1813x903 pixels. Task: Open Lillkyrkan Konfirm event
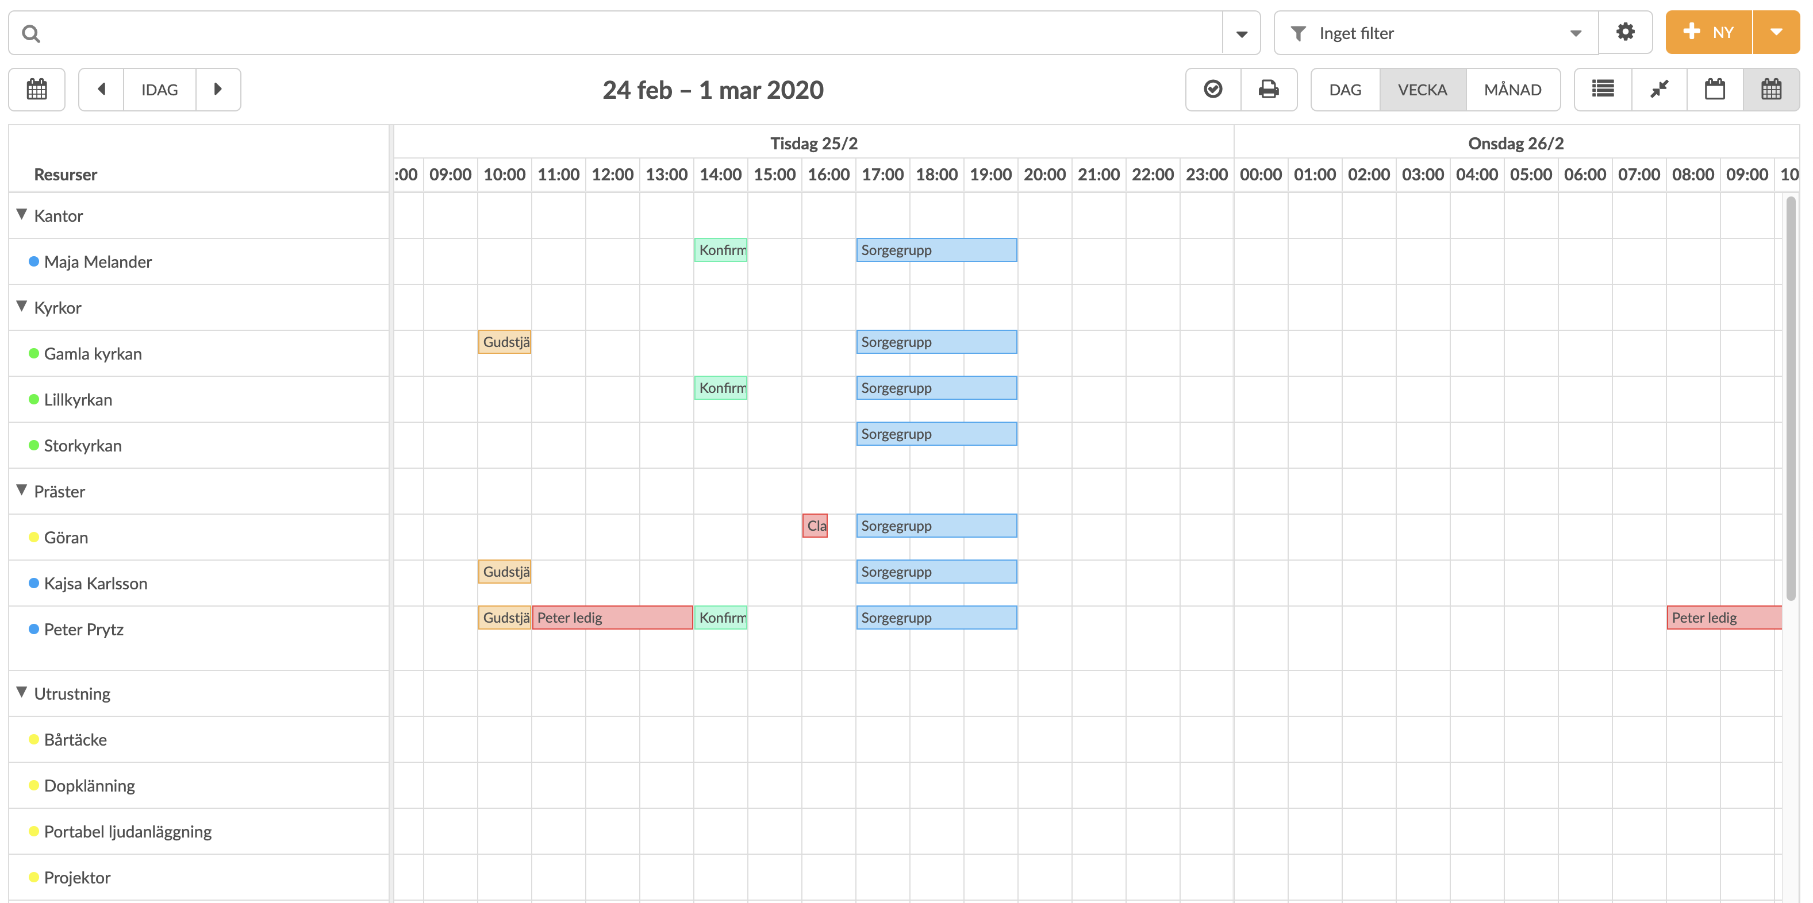721,388
